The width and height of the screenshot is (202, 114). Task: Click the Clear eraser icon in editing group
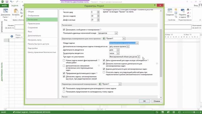click(188, 13)
